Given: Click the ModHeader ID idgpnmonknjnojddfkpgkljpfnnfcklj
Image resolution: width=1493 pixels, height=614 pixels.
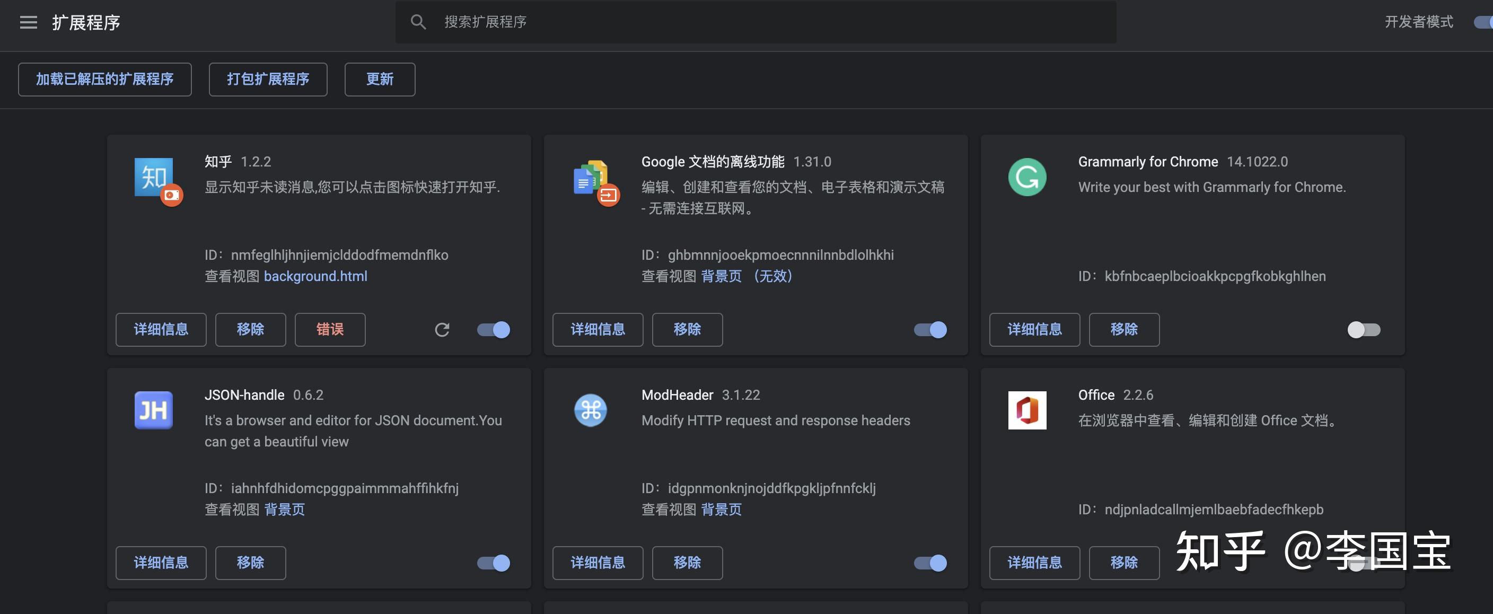Looking at the screenshot, I should (x=772, y=488).
